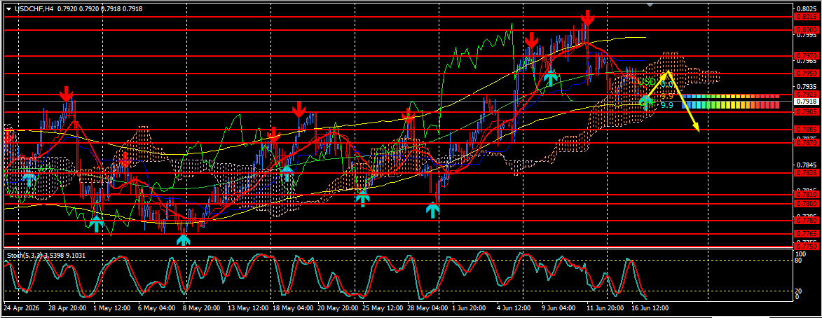The width and height of the screenshot is (822, 318).
Task: Click the green USD strength label
Action: click(645, 83)
